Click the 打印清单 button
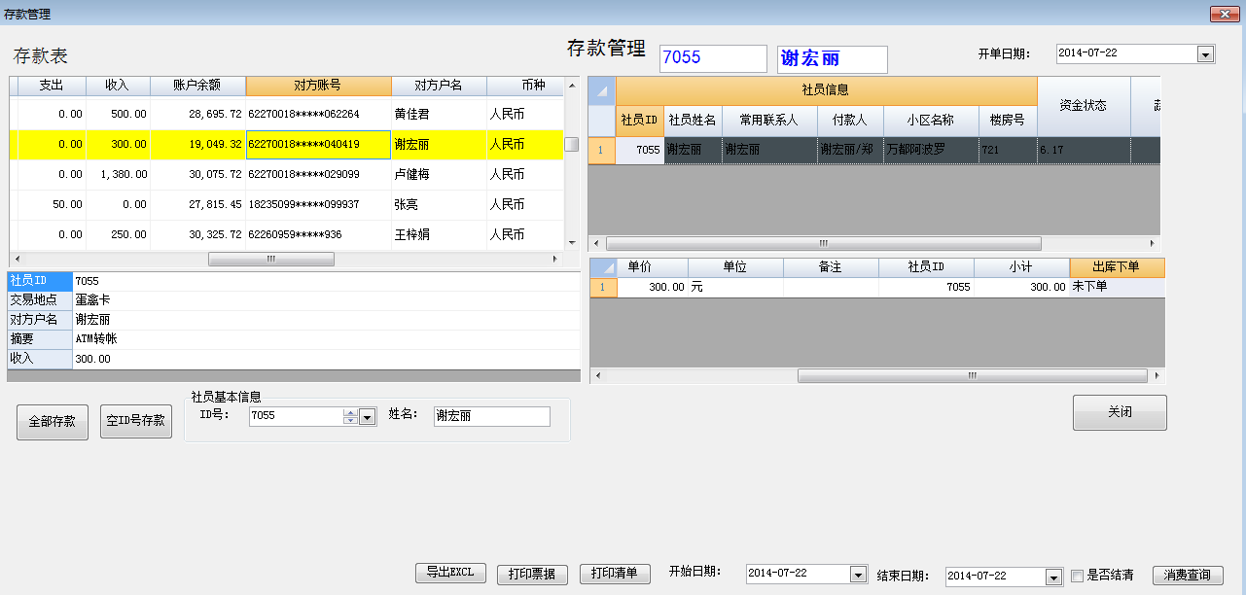 pos(615,574)
